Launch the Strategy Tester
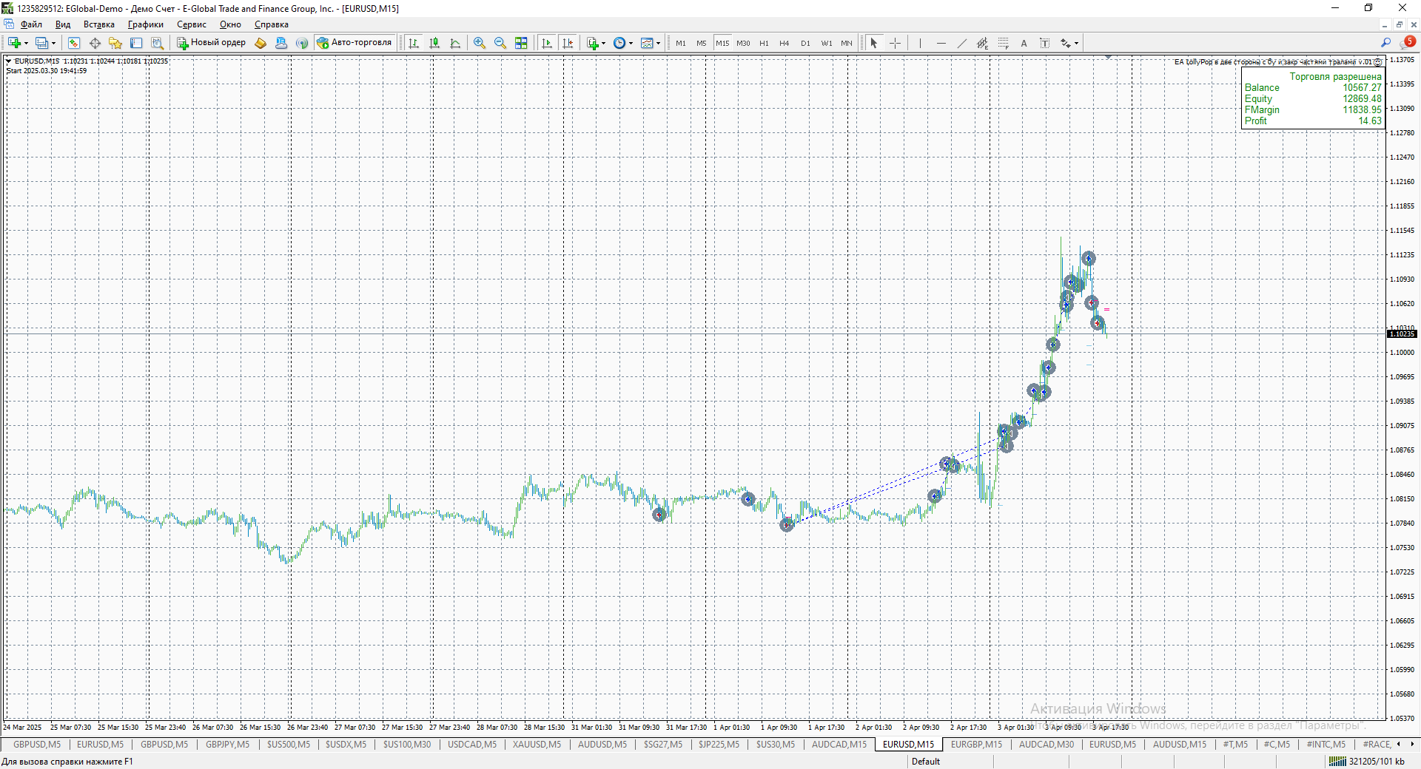Screen dimensions: 1421x769 157,43
